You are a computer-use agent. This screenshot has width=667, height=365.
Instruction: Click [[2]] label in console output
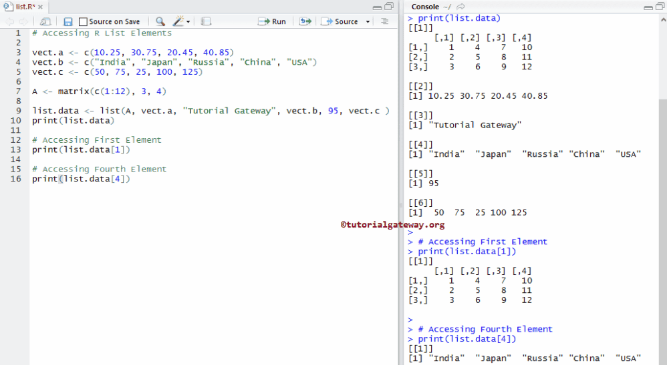pos(420,86)
